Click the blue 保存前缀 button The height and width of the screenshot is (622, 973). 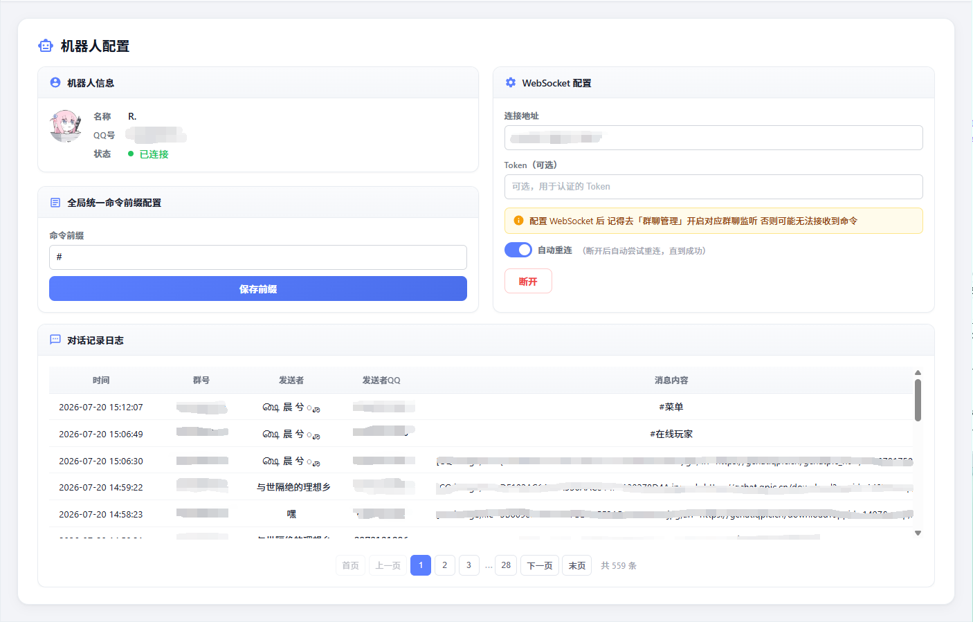point(258,289)
